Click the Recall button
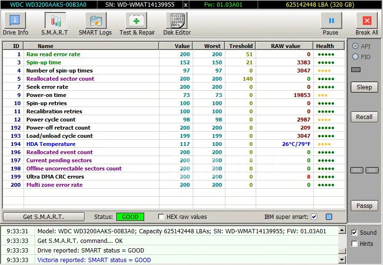383x265 pixels. tap(364, 117)
